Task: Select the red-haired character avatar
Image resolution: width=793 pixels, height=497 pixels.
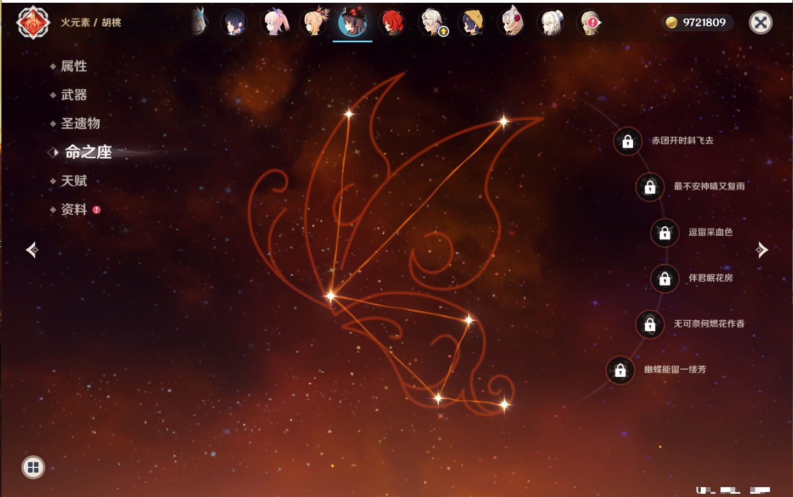Action: pyautogui.click(x=392, y=23)
